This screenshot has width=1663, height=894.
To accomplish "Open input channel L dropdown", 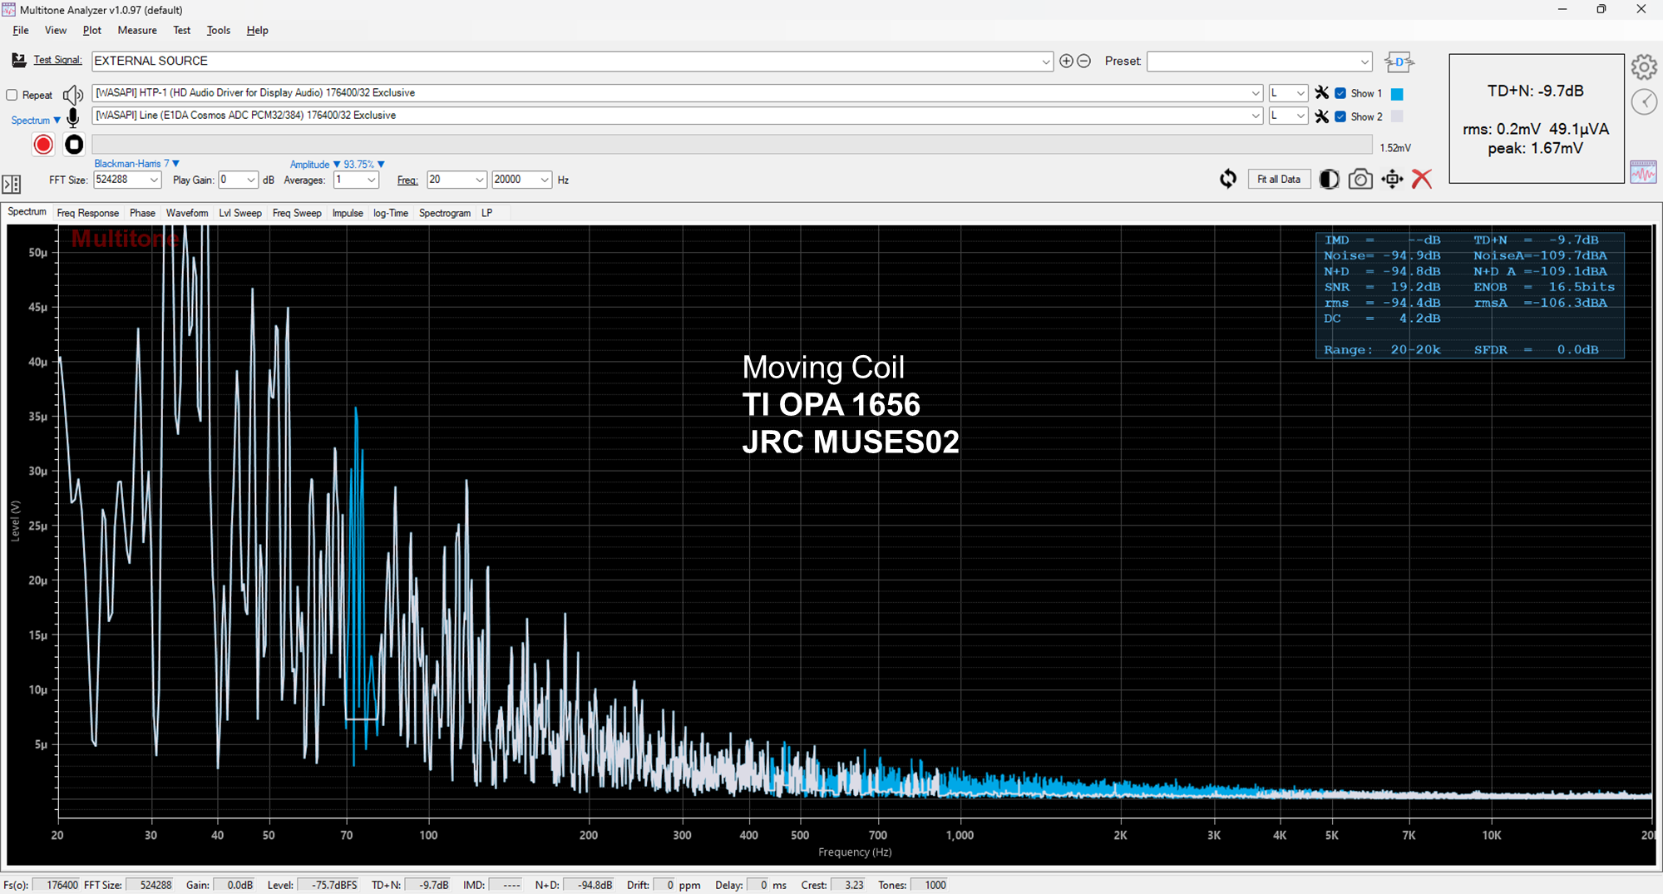I will [1300, 116].
